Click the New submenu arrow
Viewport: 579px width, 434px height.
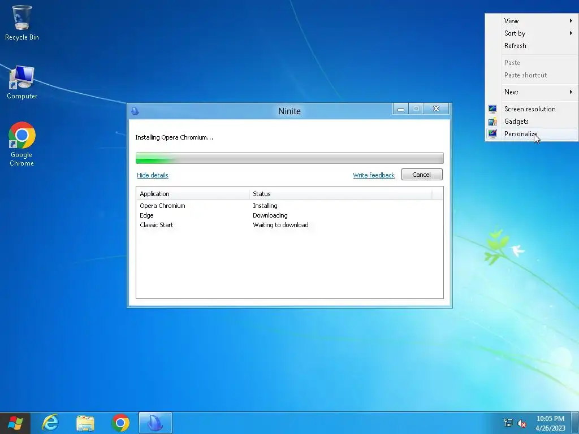(571, 92)
